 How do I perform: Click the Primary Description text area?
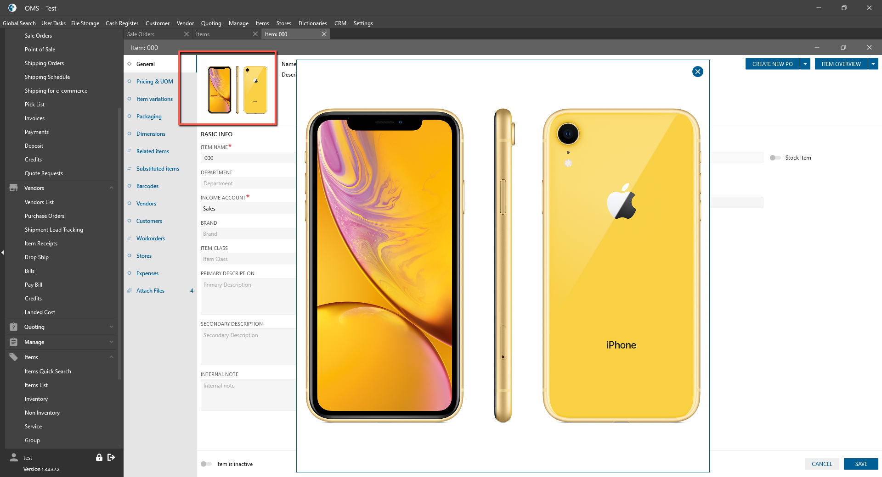pyautogui.click(x=248, y=296)
